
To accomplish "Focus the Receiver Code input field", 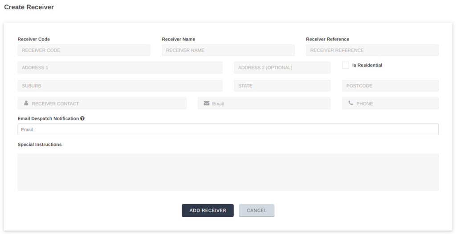I will point(84,50).
